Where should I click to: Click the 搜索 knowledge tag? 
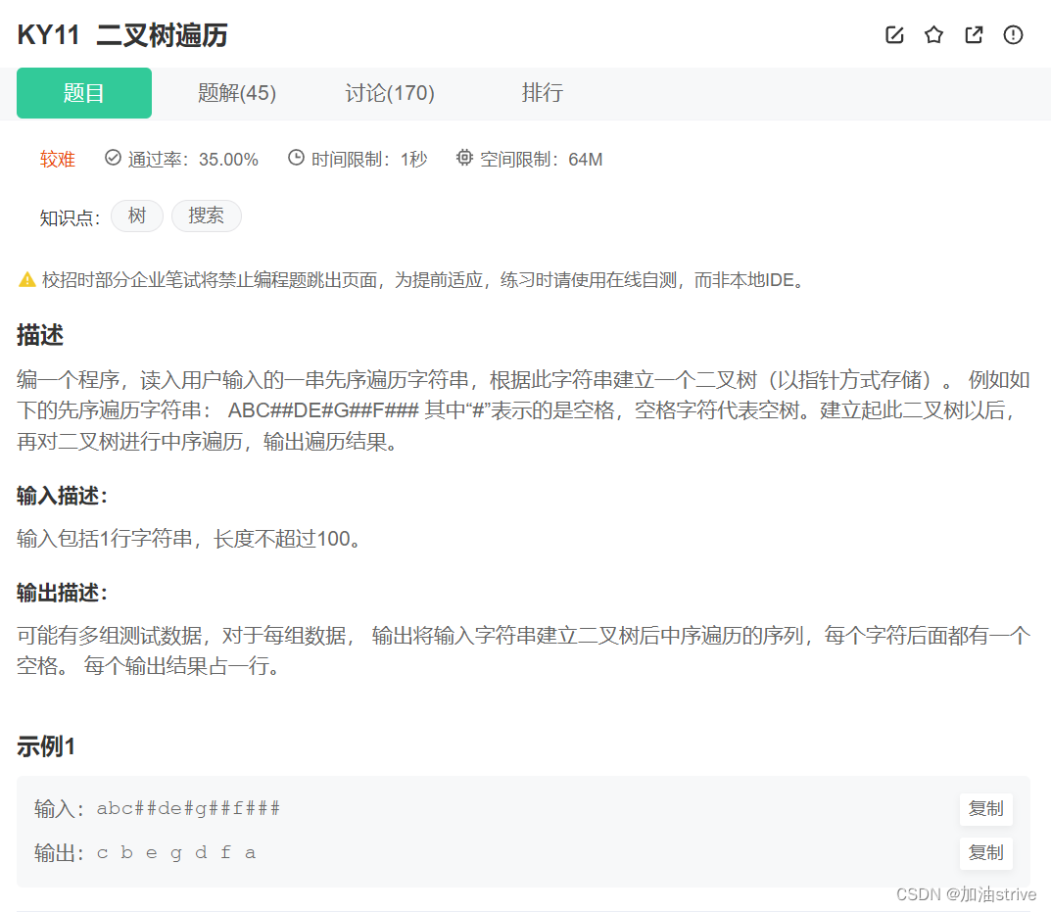pyautogui.click(x=206, y=216)
